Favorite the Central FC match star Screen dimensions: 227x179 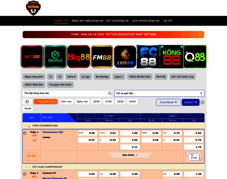pyautogui.click(x=25, y=174)
